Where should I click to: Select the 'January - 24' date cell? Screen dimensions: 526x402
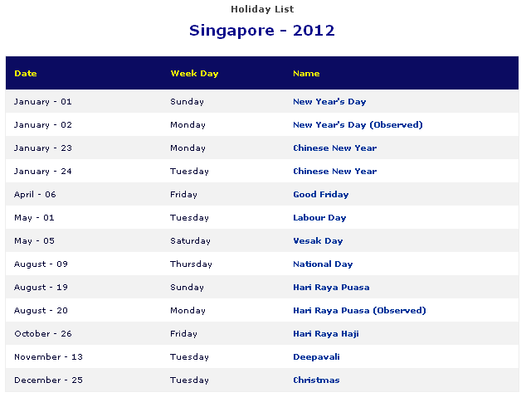click(43, 171)
